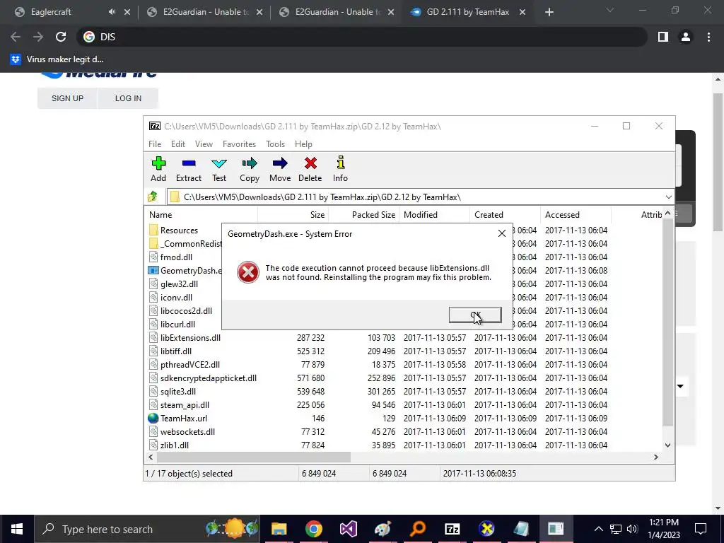The image size is (724, 543).
Task: Select the glew32.dll file
Action: coord(179,284)
